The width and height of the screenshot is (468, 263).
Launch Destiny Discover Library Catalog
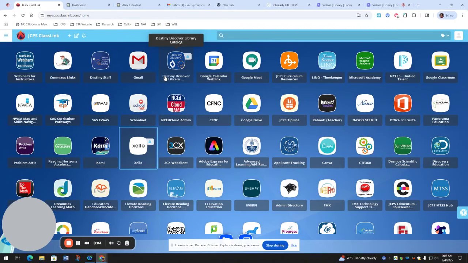tap(176, 66)
